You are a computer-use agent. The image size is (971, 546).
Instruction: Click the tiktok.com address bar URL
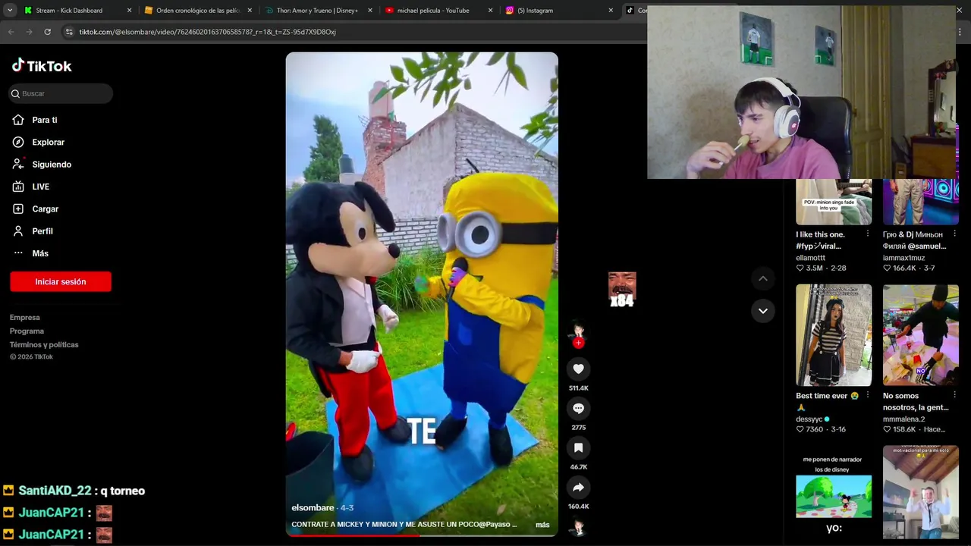pyautogui.click(x=207, y=32)
